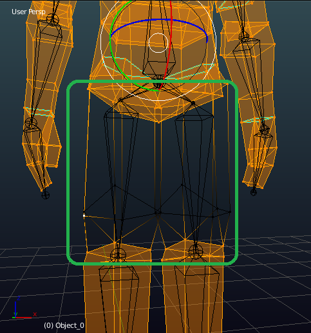Click the User Persp view label
311x333 pixels.
(x=28, y=12)
